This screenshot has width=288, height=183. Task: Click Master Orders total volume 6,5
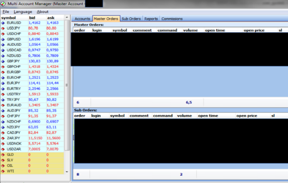[x=189, y=102]
